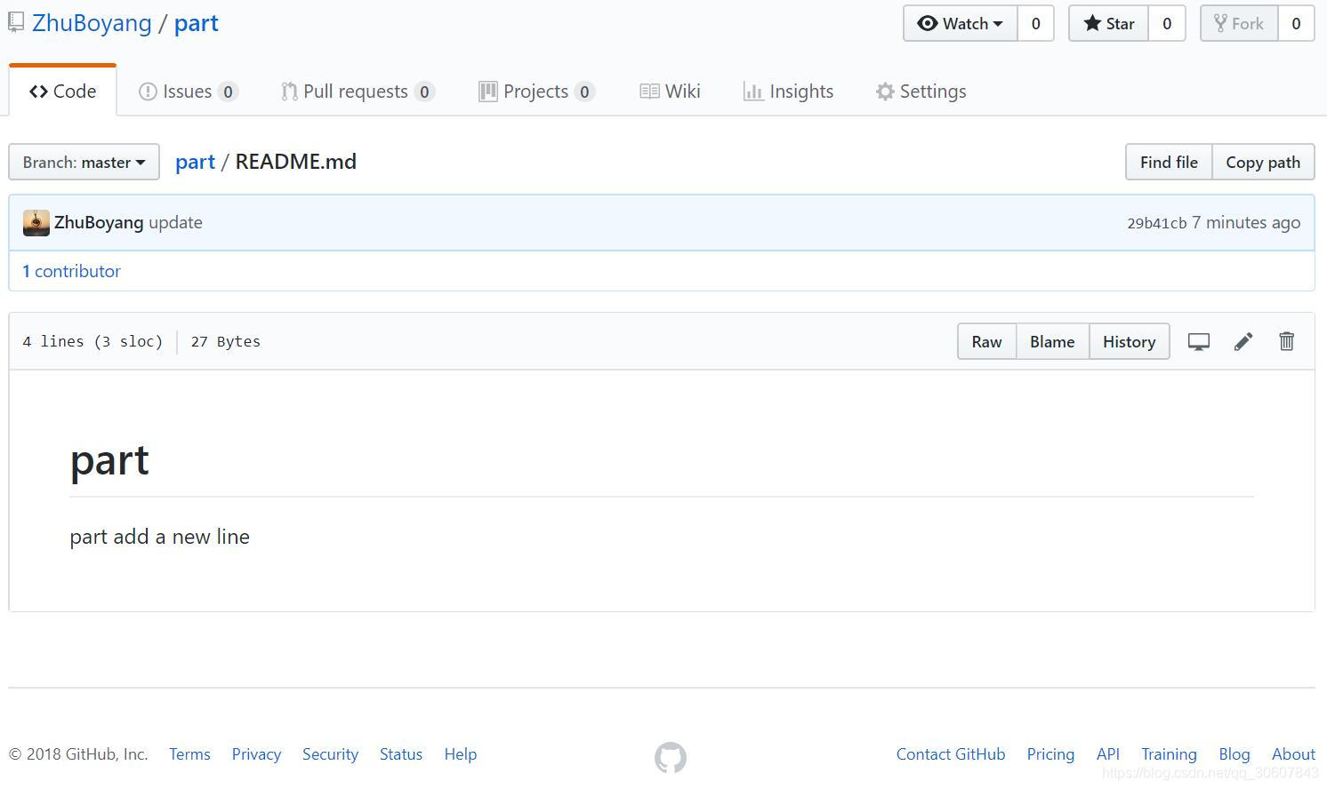Click the text part add a new line
1327x789 pixels.
[x=160, y=537]
